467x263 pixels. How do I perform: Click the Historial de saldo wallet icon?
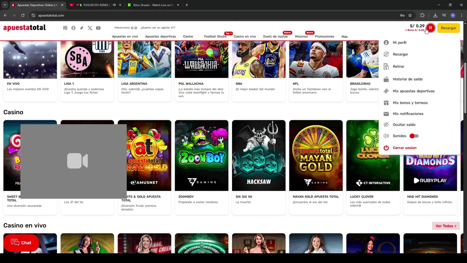coord(386,79)
